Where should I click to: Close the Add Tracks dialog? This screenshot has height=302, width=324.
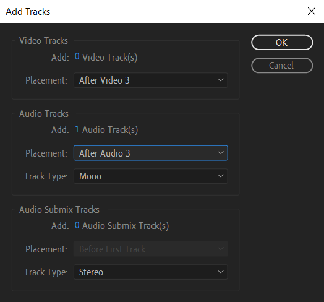coord(312,11)
